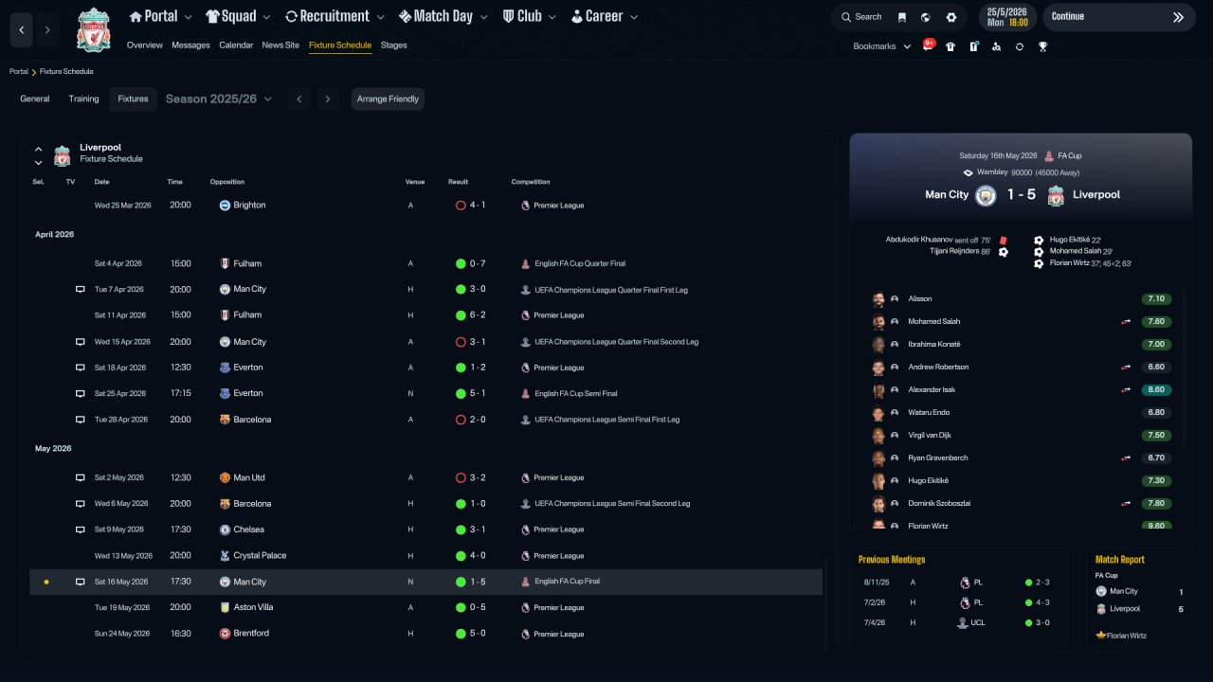Select the Fixtures sub-tab
Viewport: 1213px width, 682px height.
pos(133,99)
